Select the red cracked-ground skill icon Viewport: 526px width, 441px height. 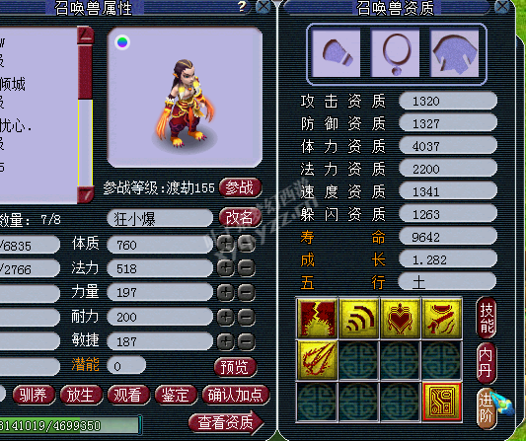pyautogui.click(x=317, y=318)
